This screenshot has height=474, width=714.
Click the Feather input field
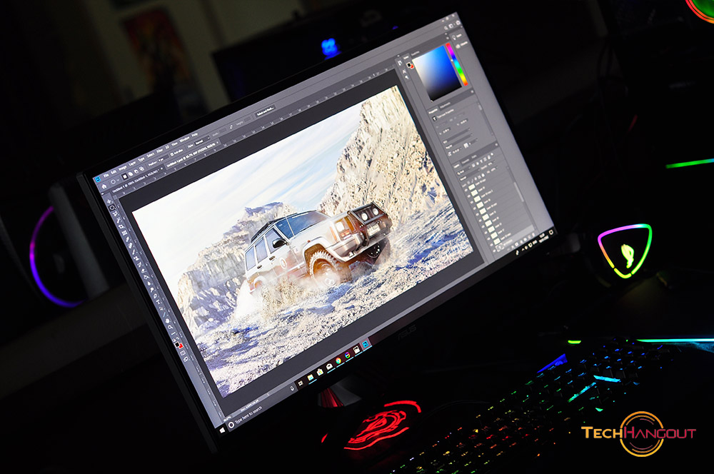[164, 158]
